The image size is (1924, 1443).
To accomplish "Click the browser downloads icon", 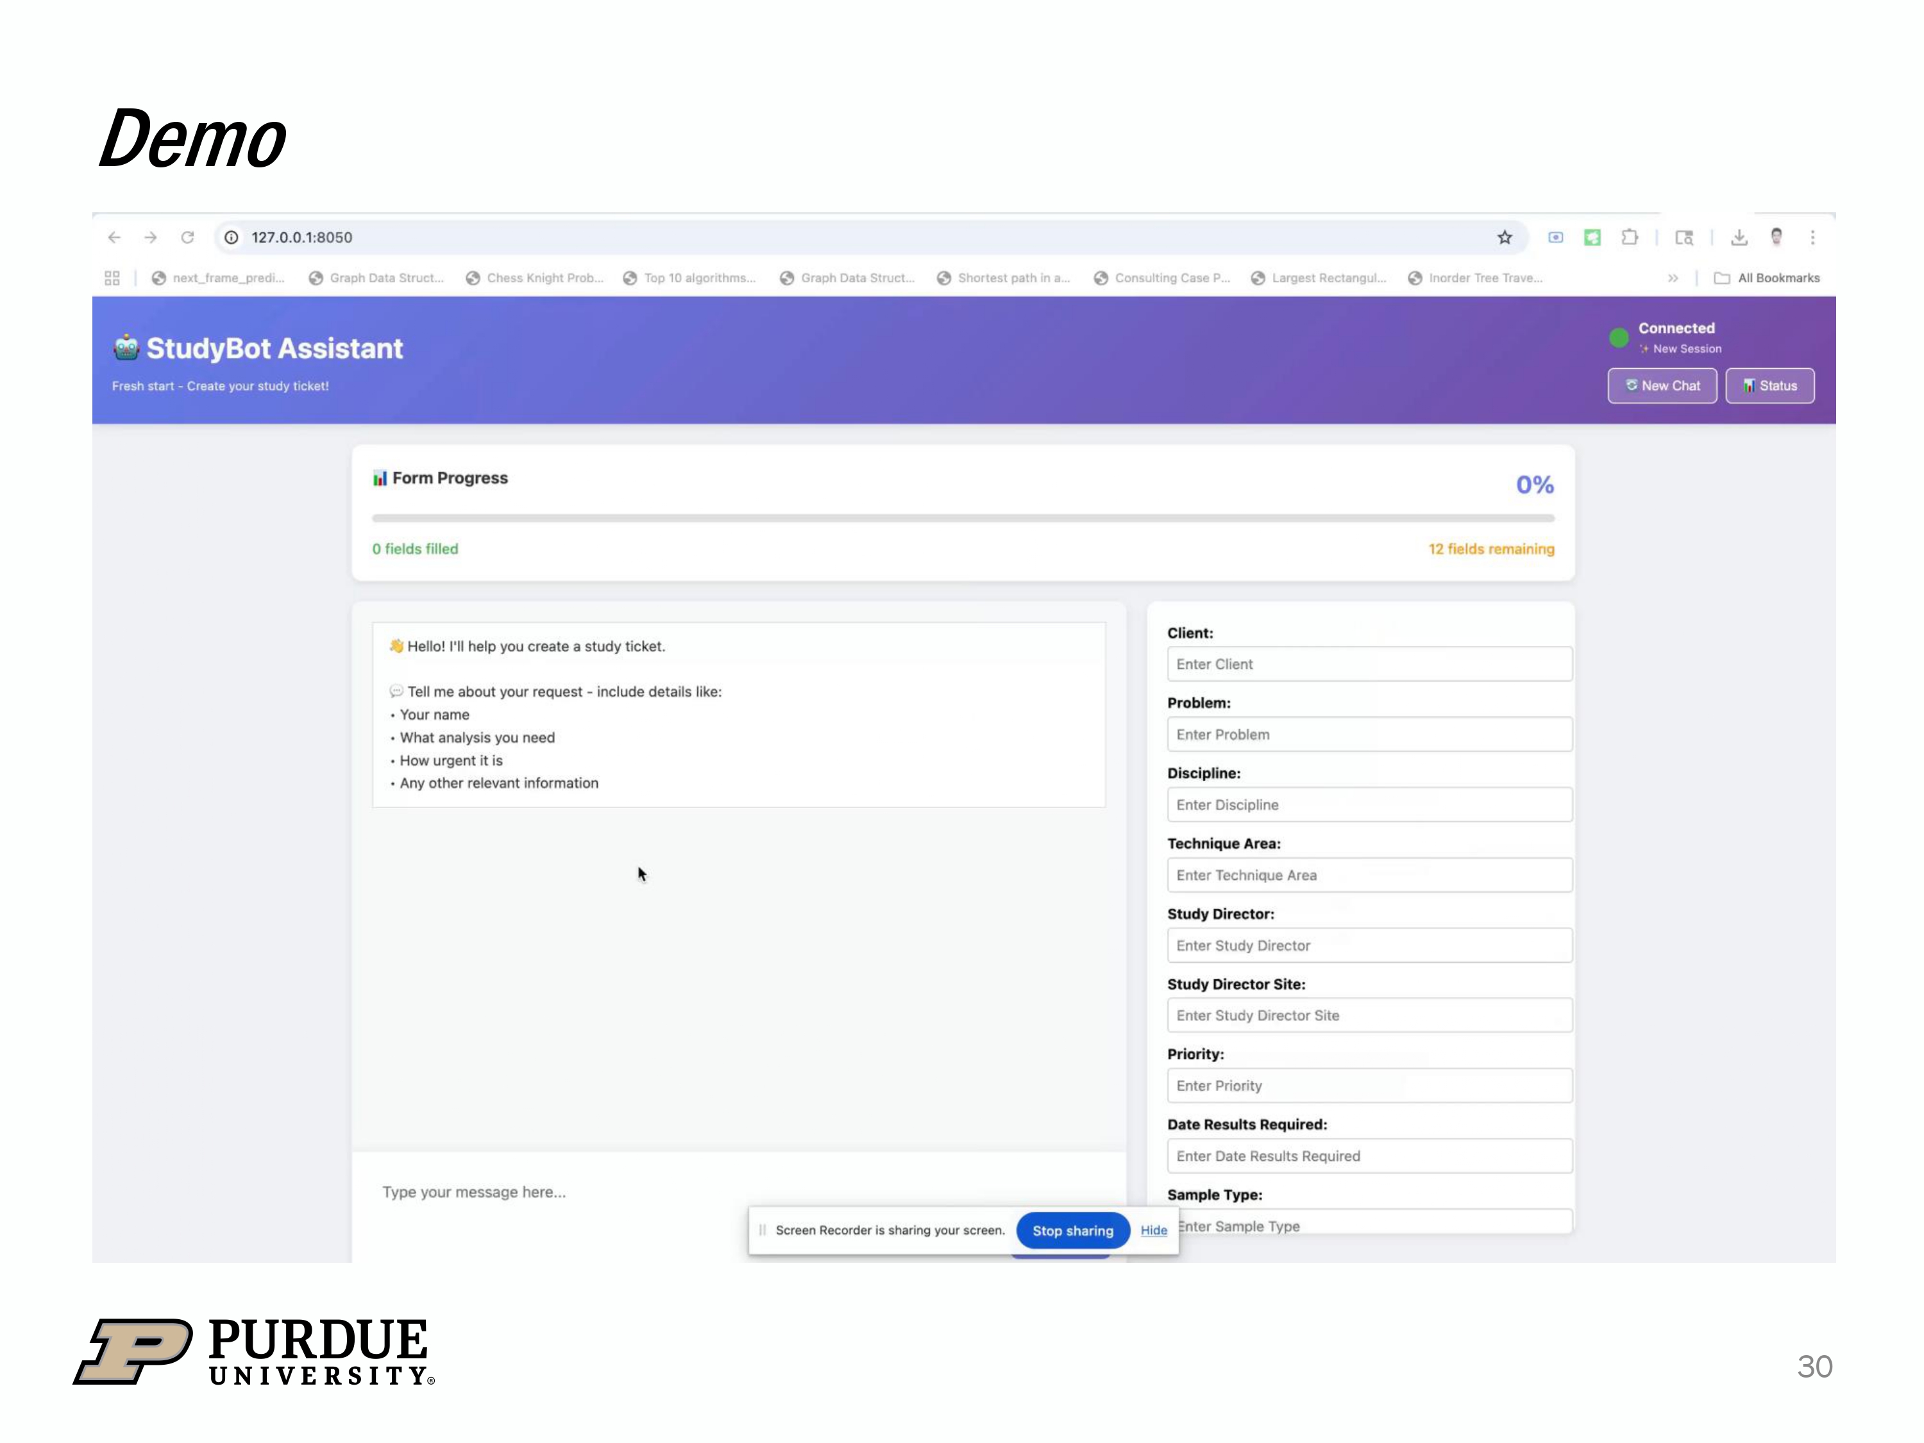I will click(x=1739, y=237).
